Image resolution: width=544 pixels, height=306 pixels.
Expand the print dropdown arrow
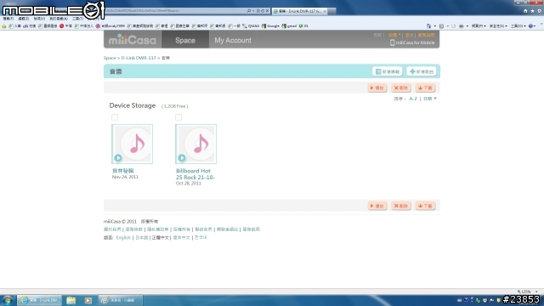467,26
